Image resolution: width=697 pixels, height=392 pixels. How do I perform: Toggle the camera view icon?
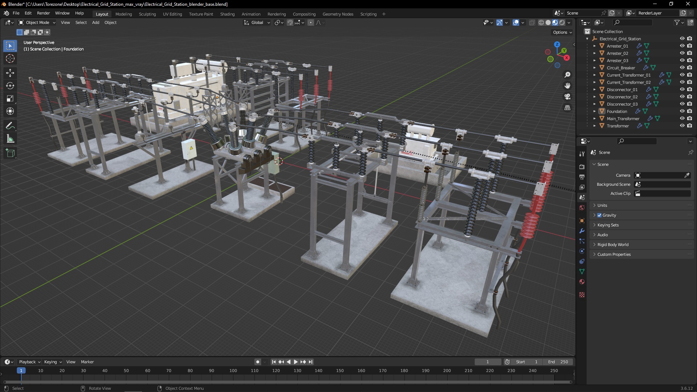click(x=567, y=97)
